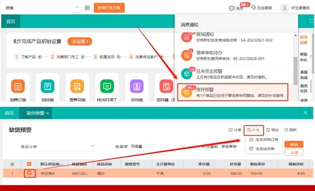
Task: Click the orange 去设置 button
Action: point(80,41)
